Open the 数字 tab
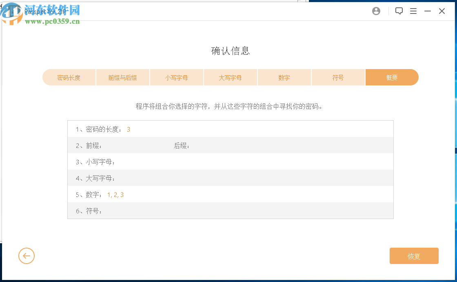This screenshot has width=457, height=282. point(284,77)
